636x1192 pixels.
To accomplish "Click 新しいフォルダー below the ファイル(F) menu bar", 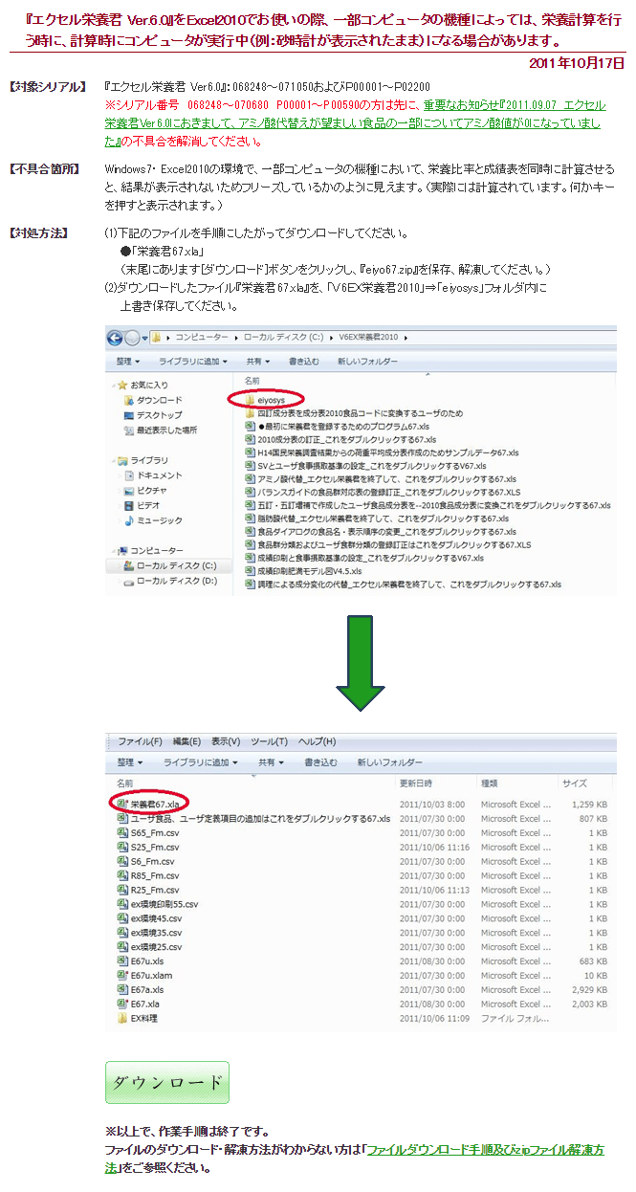I will pyautogui.click(x=389, y=762).
